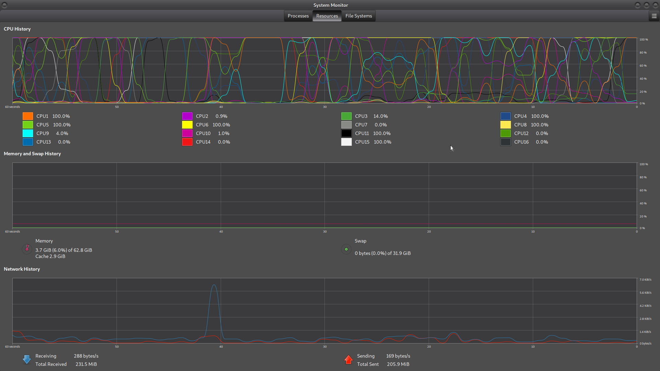Switch to the Processes tab
The image size is (660, 371).
(x=298, y=16)
